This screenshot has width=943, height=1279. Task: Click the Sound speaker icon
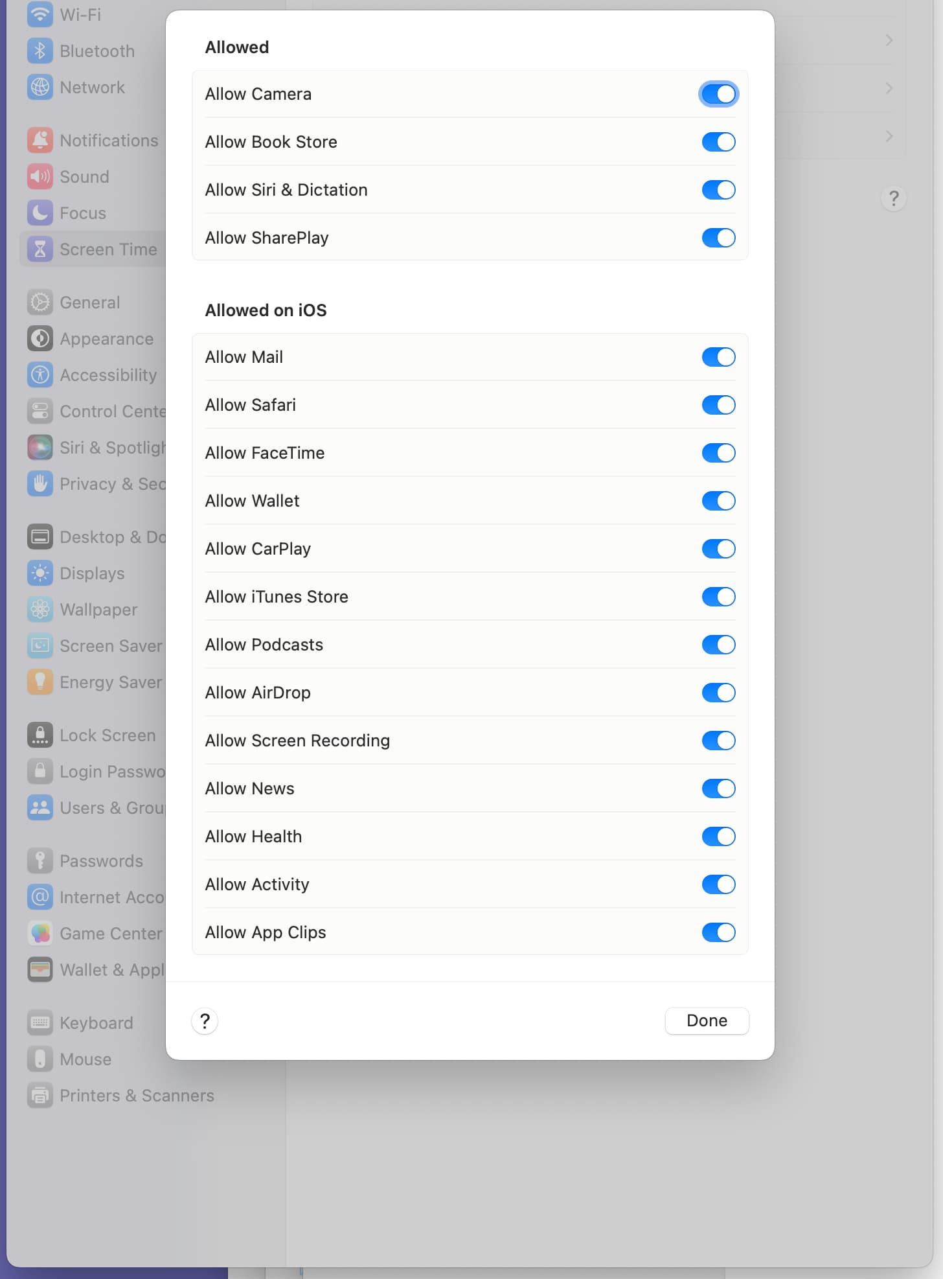(40, 176)
